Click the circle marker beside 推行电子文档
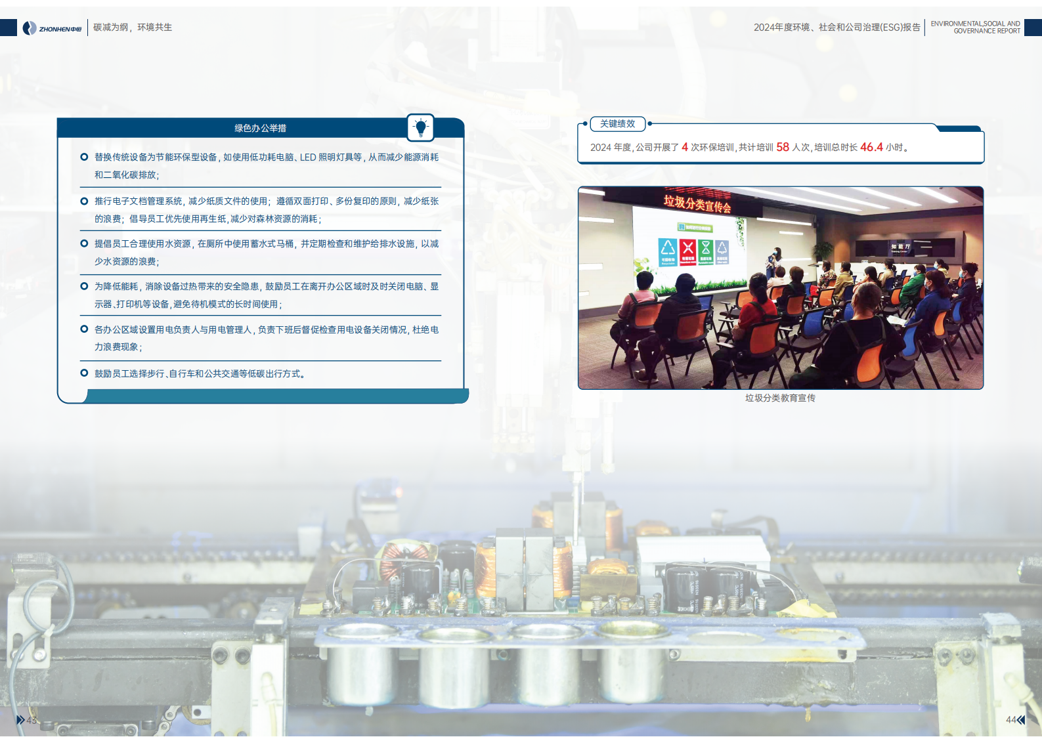Screen dimensions: 1042x737 click(x=84, y=201)
